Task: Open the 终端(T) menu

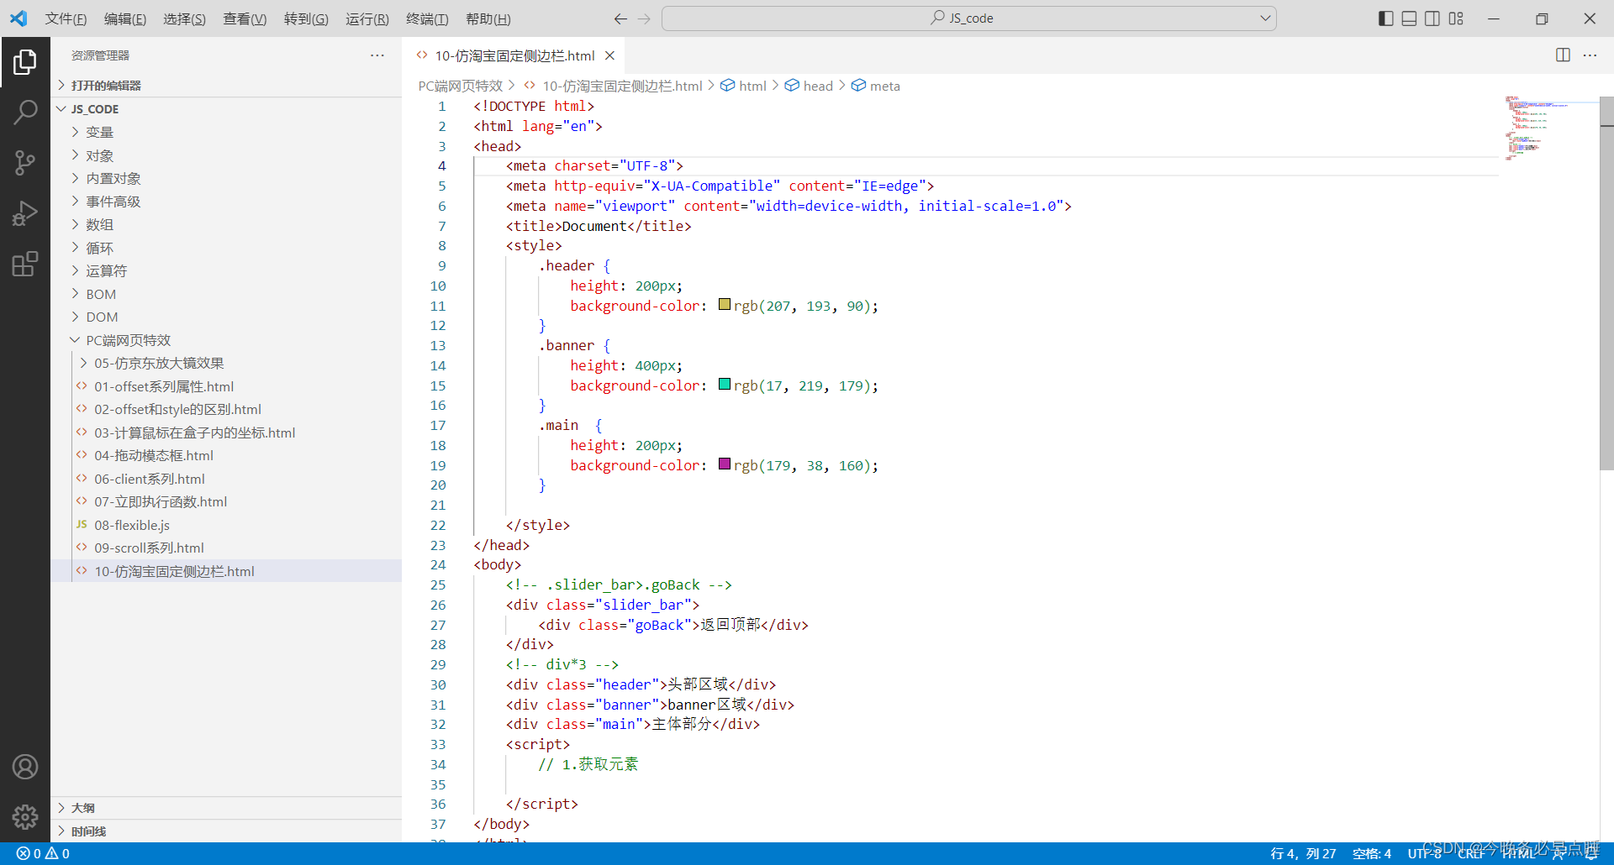Action: [x=427, y=18]
